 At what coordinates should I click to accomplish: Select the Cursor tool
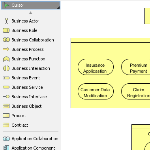[30, 5]
